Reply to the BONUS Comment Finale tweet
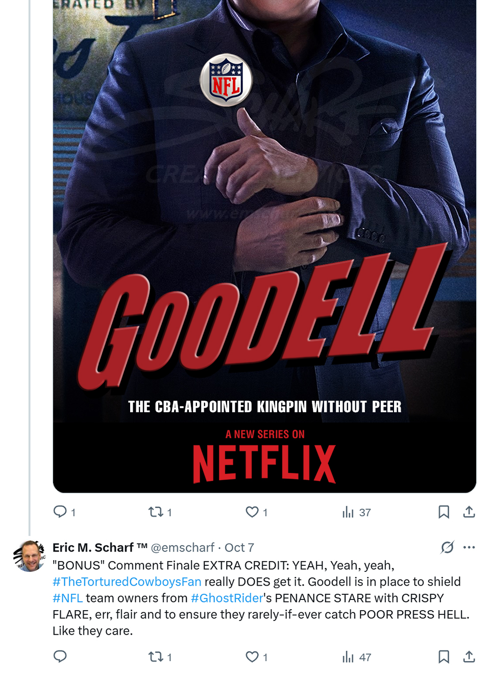The image size is (490, 677). pyautogui.click(x=60, y=657)
